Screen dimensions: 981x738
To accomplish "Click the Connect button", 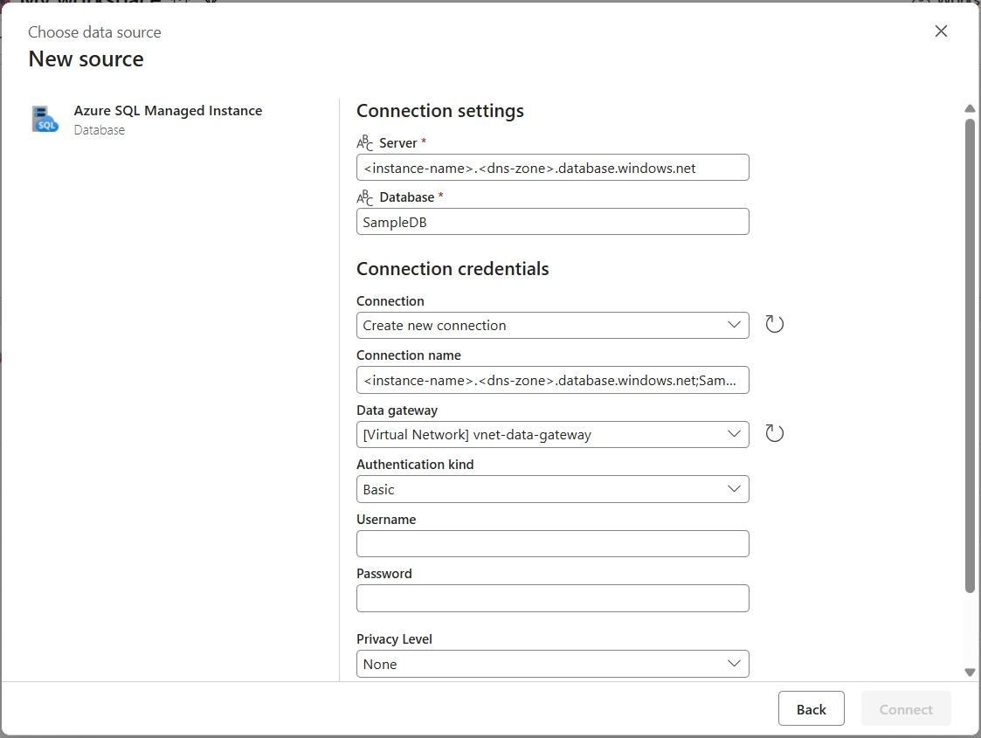I will tap(906, 708).
